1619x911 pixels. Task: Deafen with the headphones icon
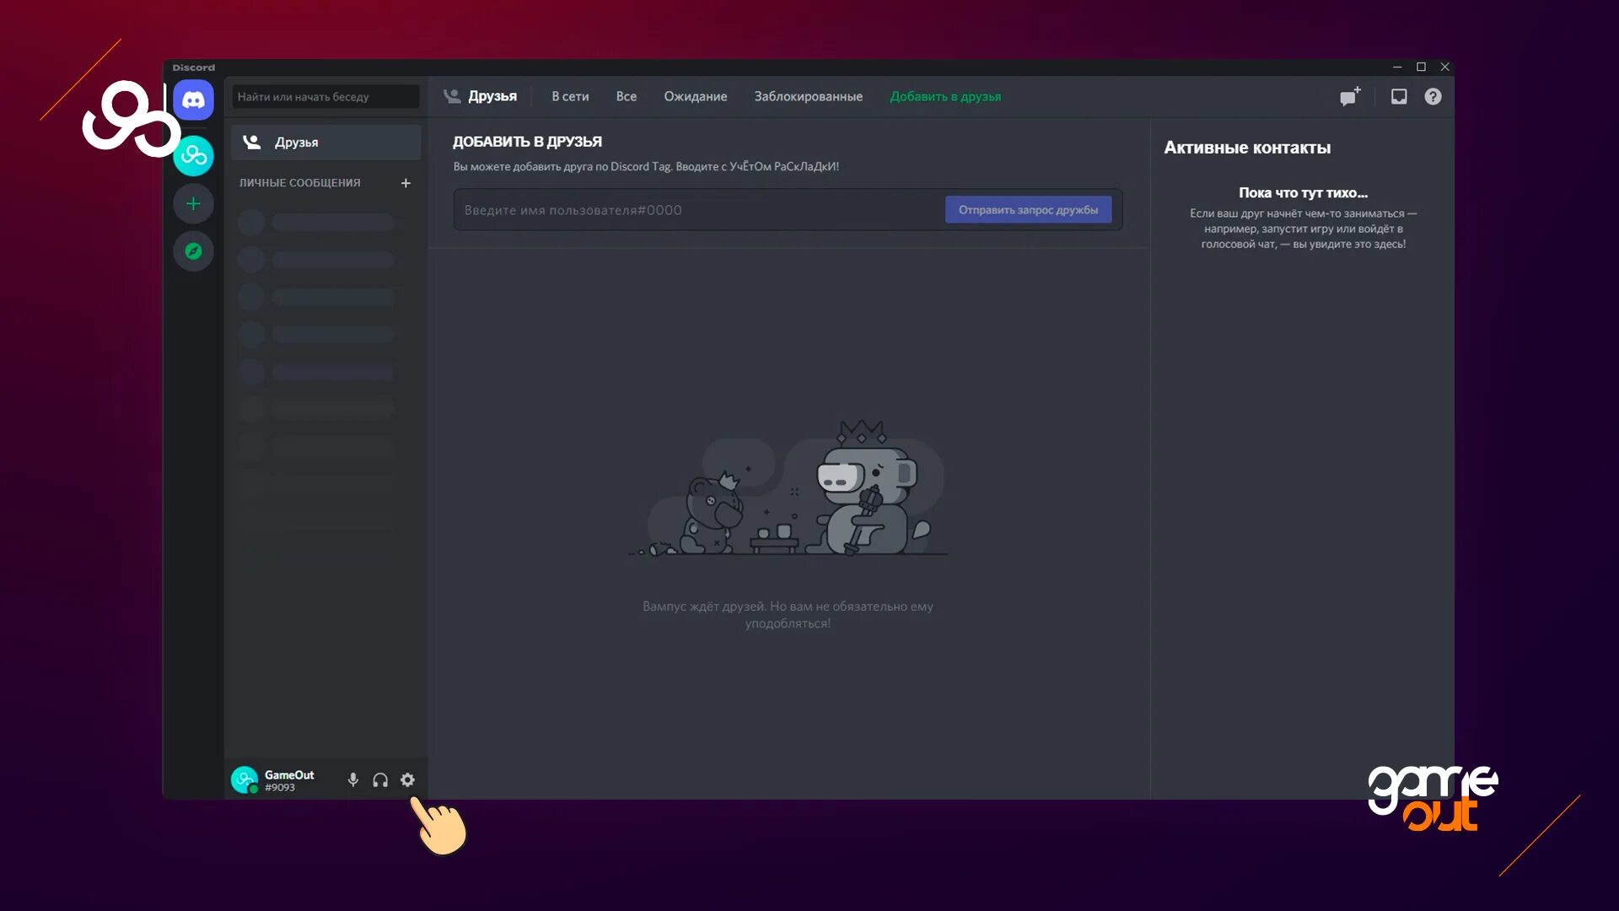coord(380,780)
